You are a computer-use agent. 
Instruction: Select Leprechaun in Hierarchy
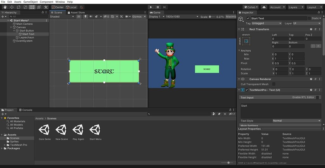pos(27,37)
